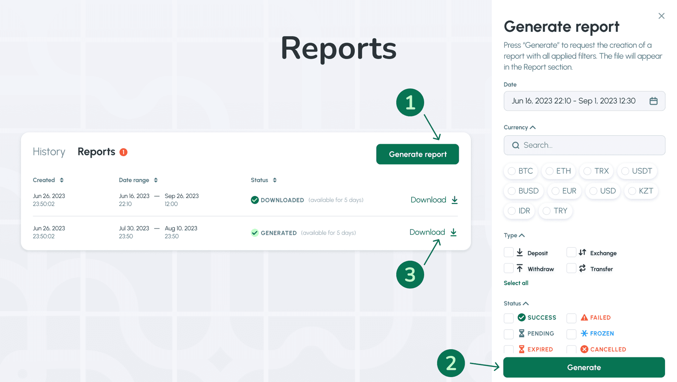Click the search magnifier icon in Currency
This screenshot has width=677, height=382.
point(516,145)
